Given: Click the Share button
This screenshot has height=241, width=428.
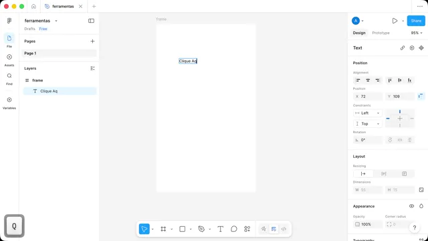Looking at the screenshot, I should (416, 21).
